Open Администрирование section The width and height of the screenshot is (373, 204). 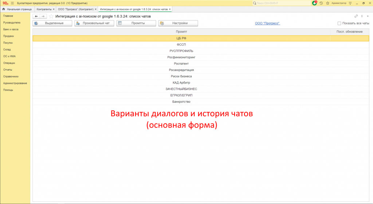point(15,83)
